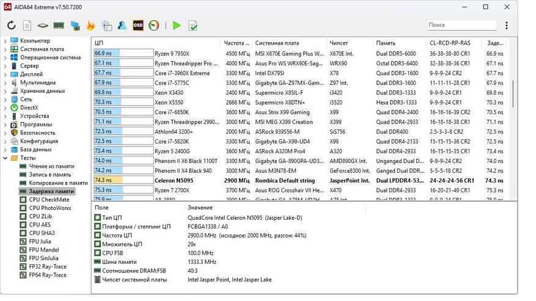This screenshot has width=536, height=301.
Task: Select the Запись в память test
Action: [x=50, y=175]
